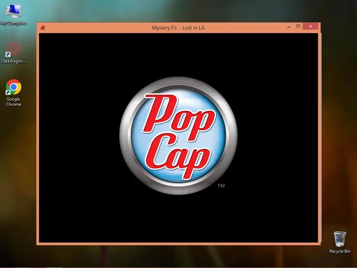This screenshot has width=357, height=268.
Task: Minimize the Mystery P.I. window
Action: click(x=289, y=27)
